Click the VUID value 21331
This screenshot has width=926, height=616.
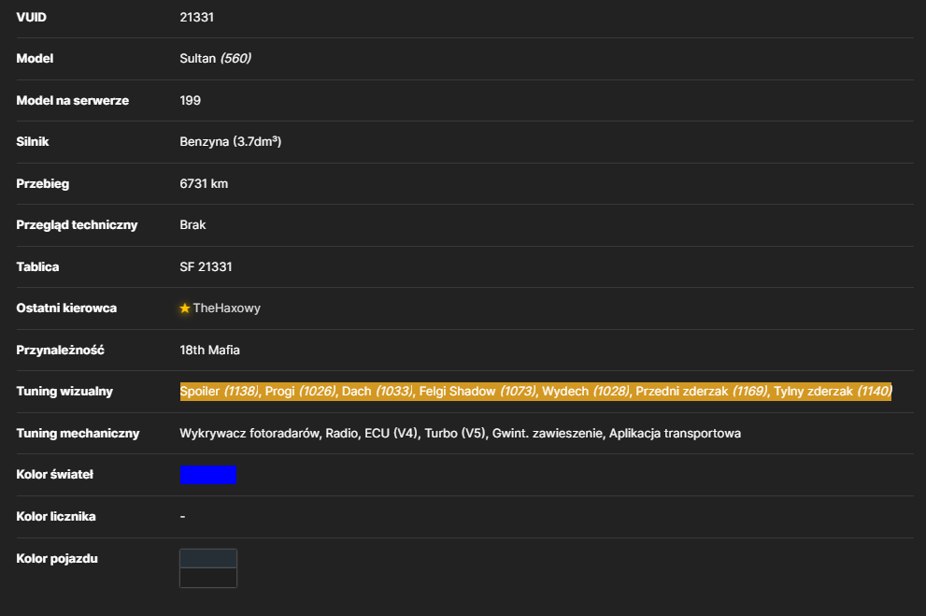pos(196,17)
